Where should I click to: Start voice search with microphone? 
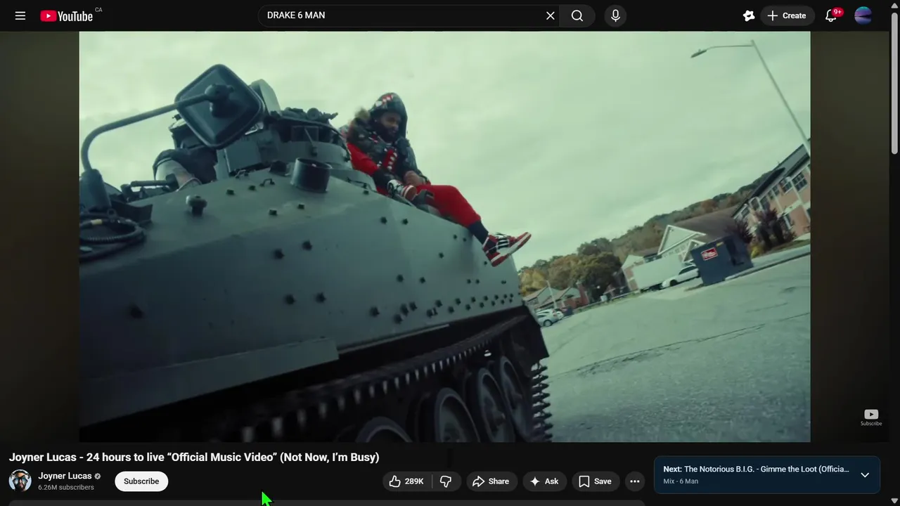coord(615,15)
